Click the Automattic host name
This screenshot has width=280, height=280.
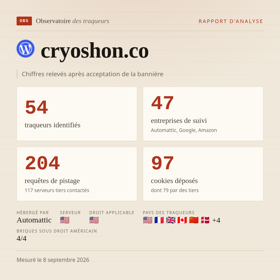point(34,220)
